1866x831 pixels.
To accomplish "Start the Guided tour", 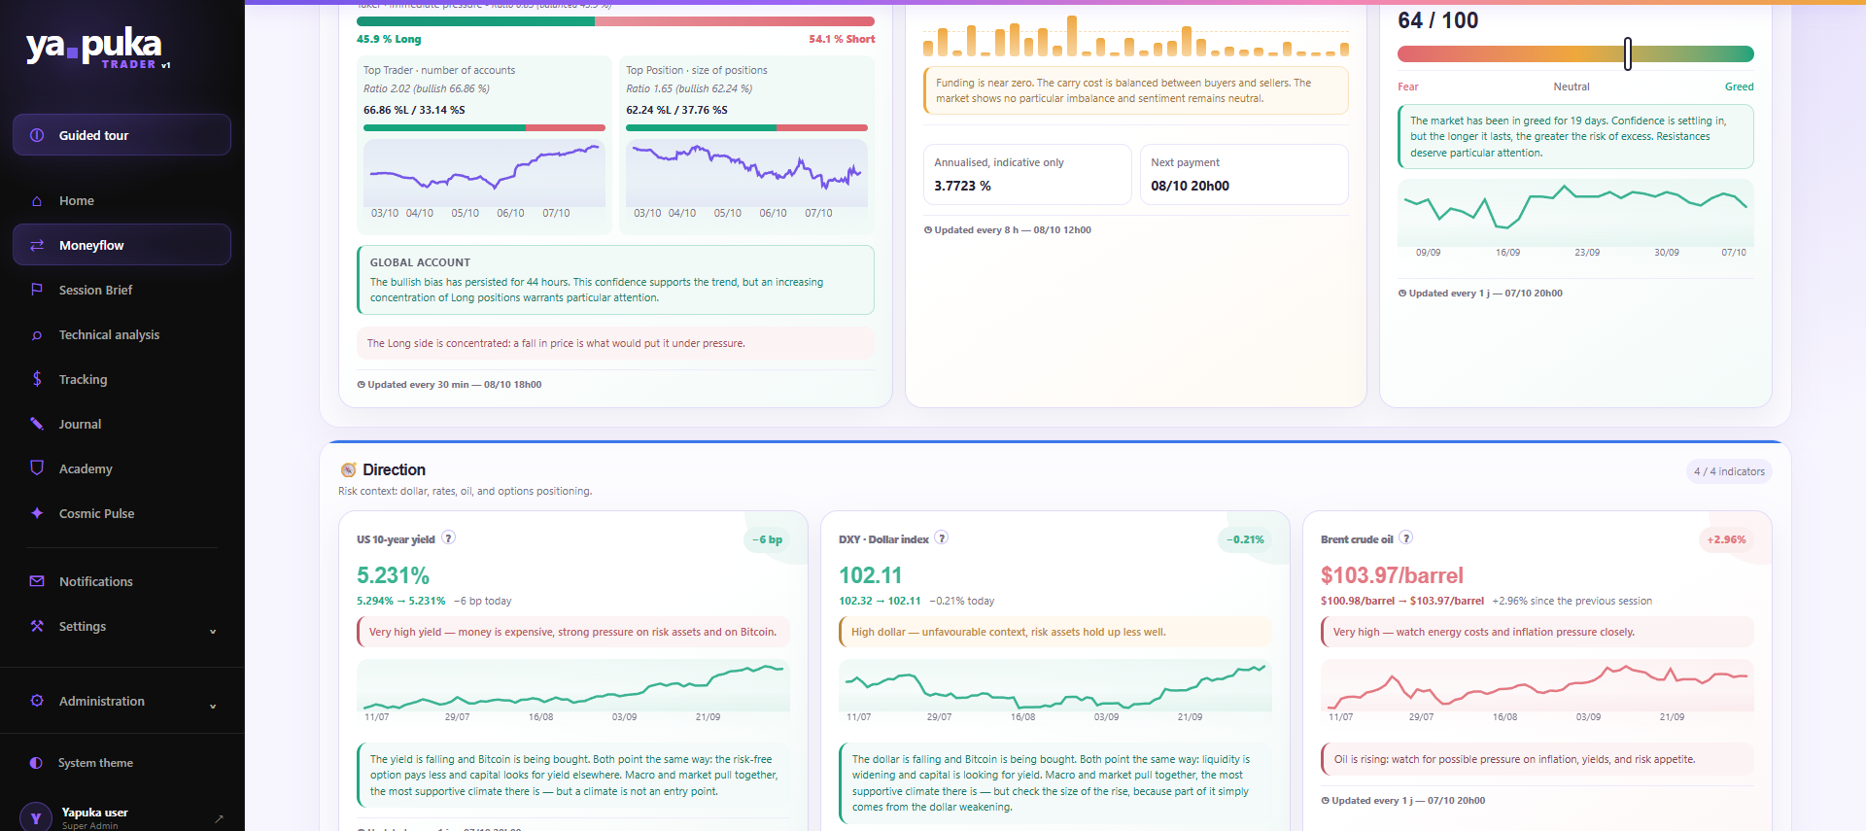I will [x=121, y=135].
